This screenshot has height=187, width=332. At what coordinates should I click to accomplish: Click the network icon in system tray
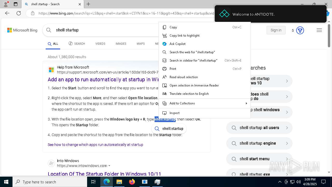pyautogui.click(x=292, y=182)
